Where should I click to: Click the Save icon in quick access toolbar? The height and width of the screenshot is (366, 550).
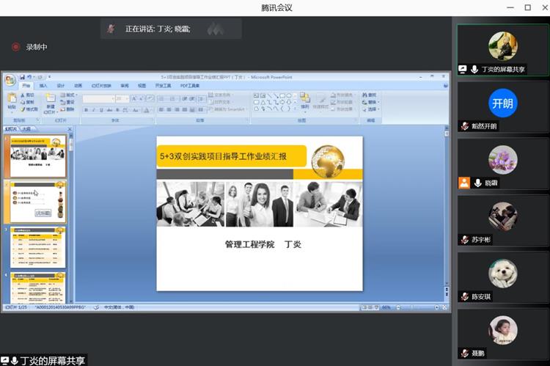pyautogui.click(x=22, y=76)
